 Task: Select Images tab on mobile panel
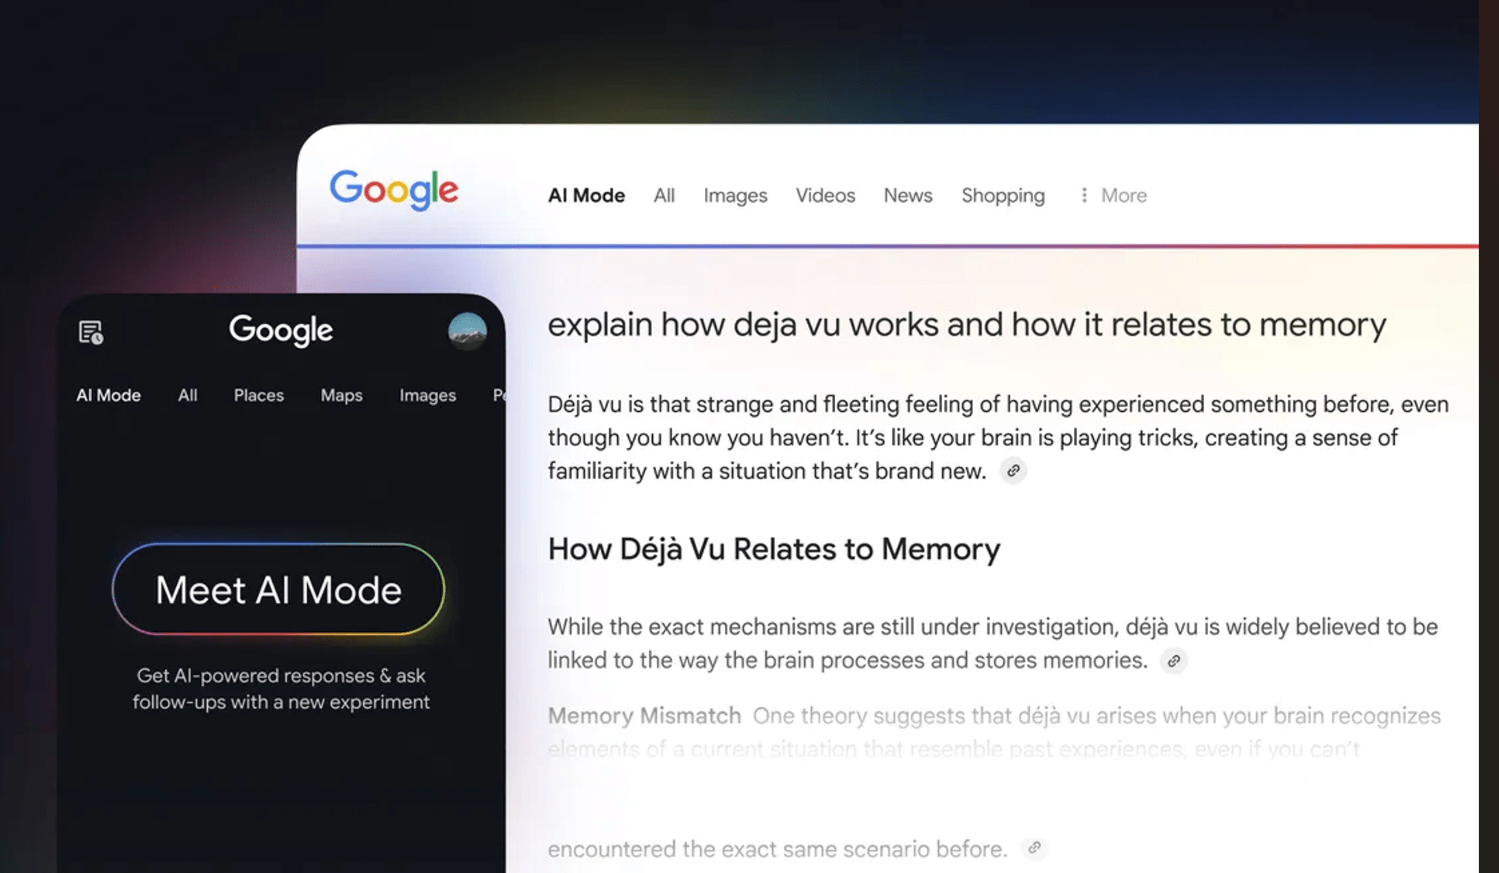click(x=428, y=395)
